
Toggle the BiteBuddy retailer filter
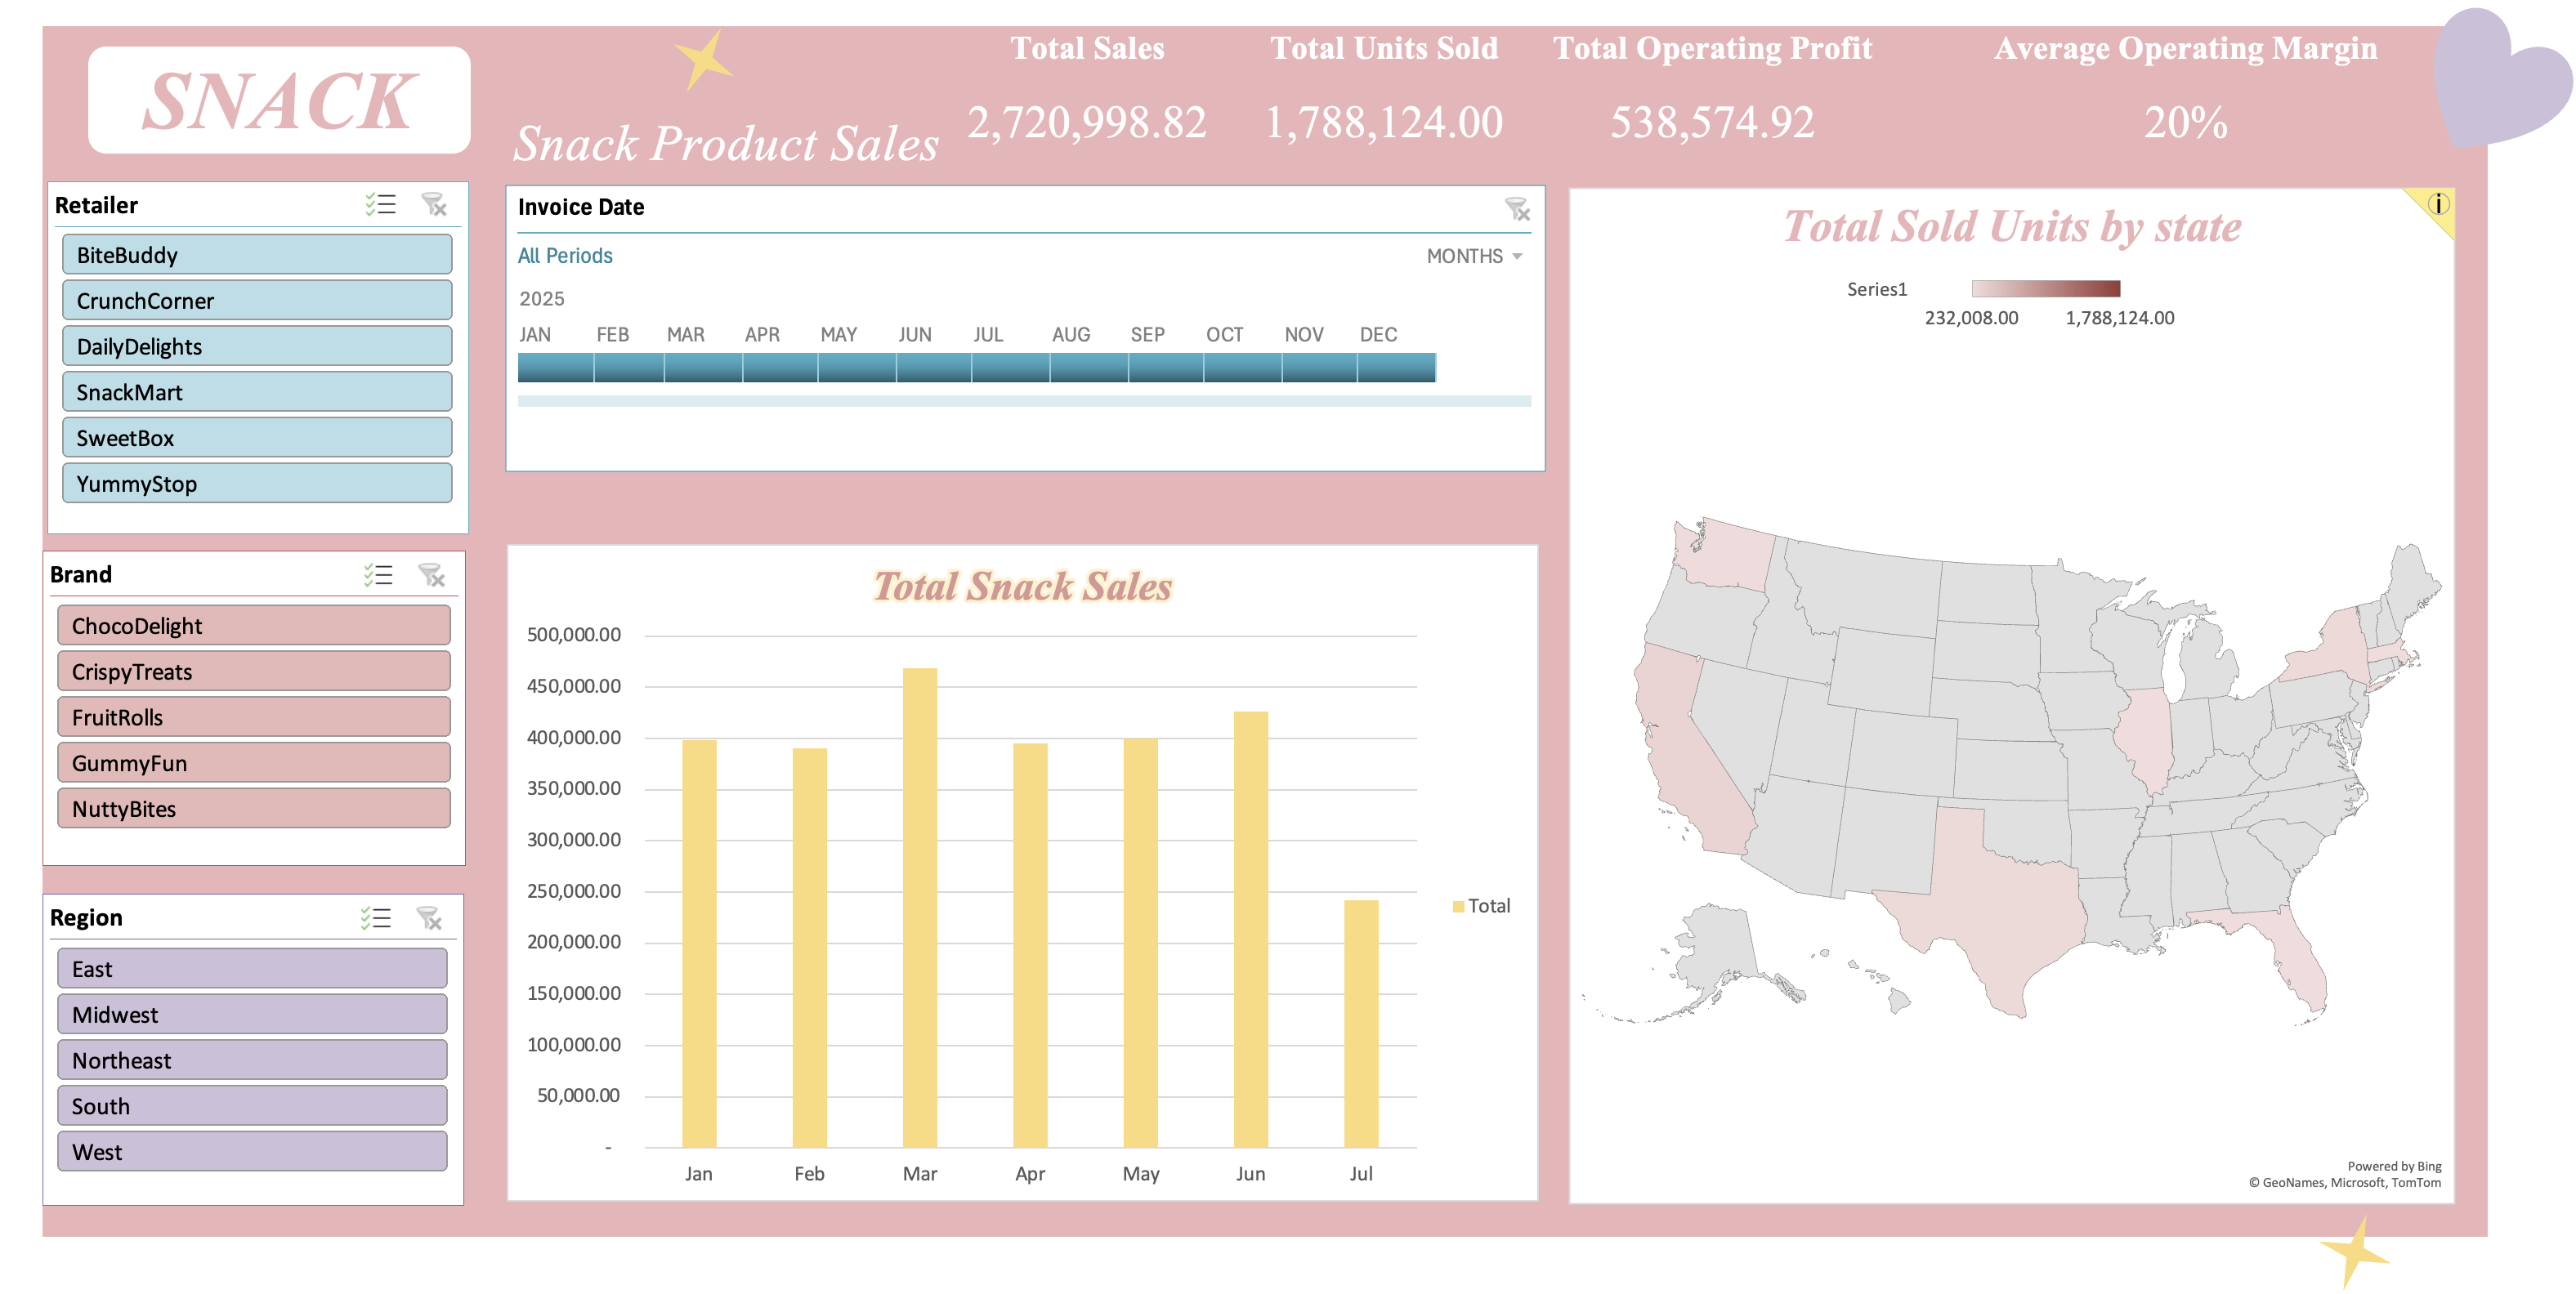(257, 255)
